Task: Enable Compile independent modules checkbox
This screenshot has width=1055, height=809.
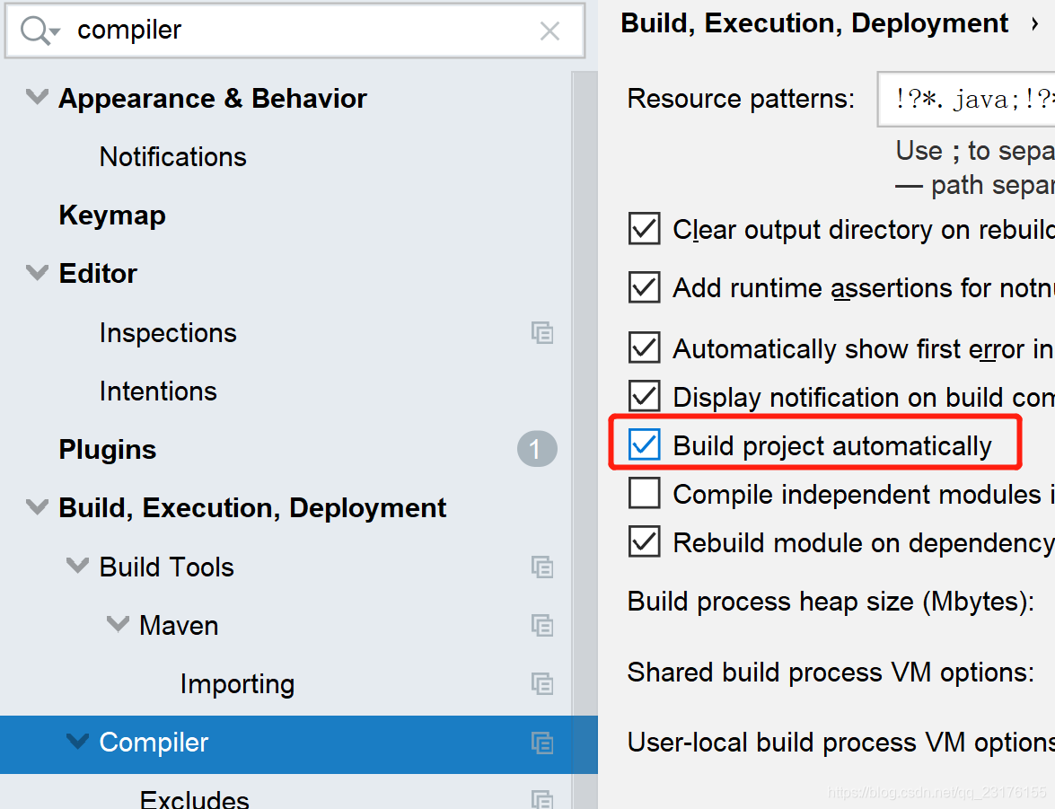Action: pos(644,493)
